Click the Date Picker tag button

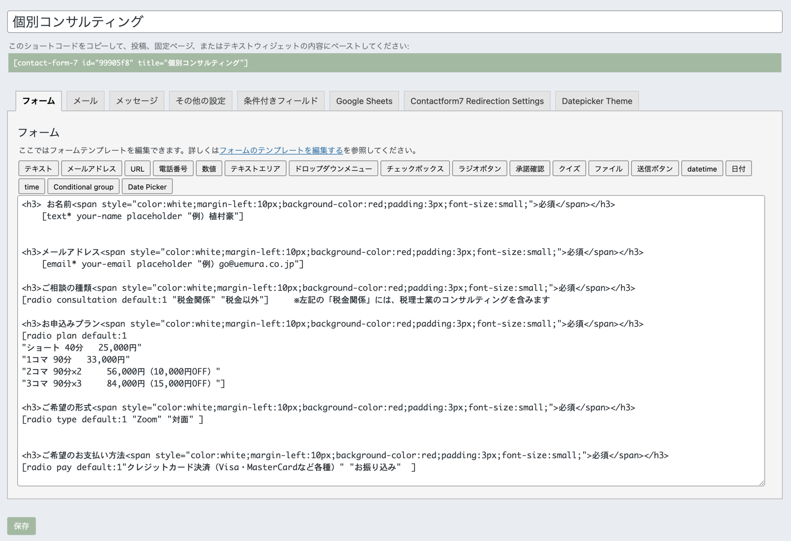tap(147, 187)
